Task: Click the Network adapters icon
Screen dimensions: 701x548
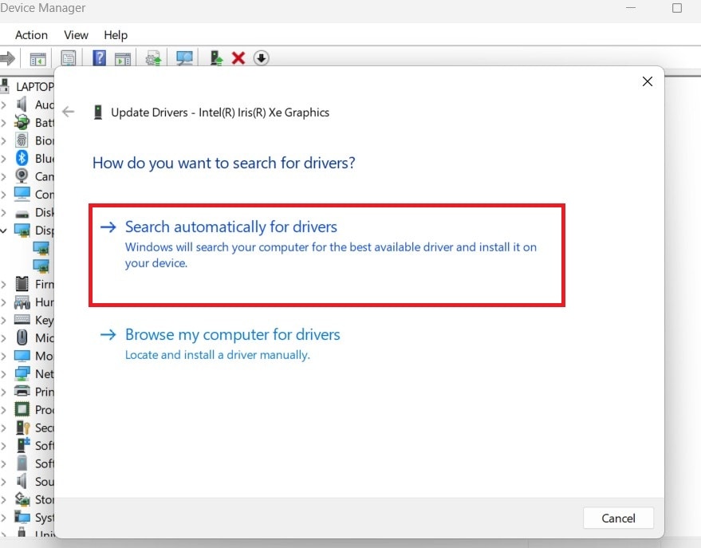Action: pyautogui.click(x=22, y=373)
